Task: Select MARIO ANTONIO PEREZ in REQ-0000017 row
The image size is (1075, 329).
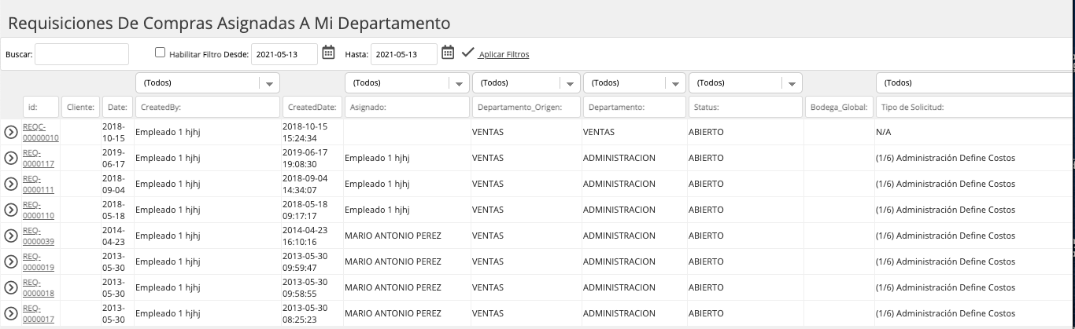Action: click(x=393, y=313)
